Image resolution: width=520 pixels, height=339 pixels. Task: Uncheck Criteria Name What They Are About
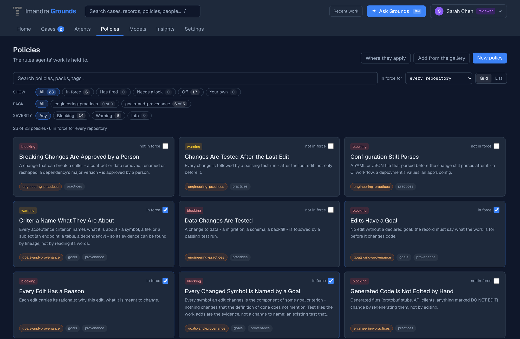point(165,210)
